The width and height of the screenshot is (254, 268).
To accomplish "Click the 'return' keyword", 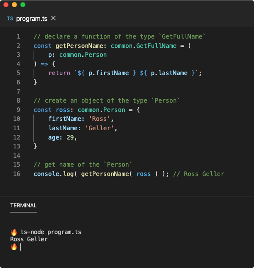I will coord(59,73).
